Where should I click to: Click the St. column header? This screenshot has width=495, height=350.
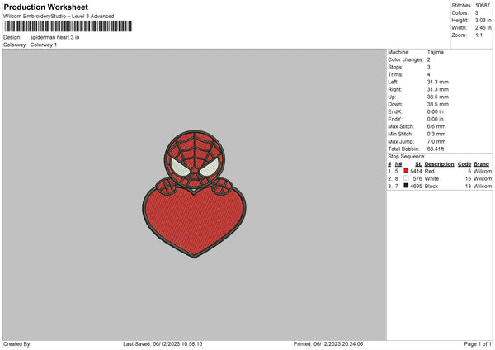pos(418,164)
